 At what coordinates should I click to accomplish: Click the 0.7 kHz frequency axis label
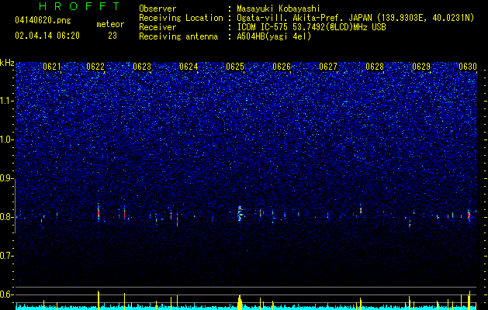tap(6, 256)
